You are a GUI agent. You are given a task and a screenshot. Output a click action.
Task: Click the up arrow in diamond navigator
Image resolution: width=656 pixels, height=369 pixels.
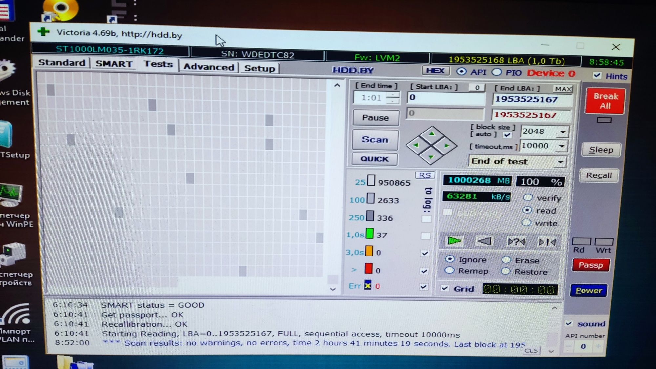coord(432,134)
